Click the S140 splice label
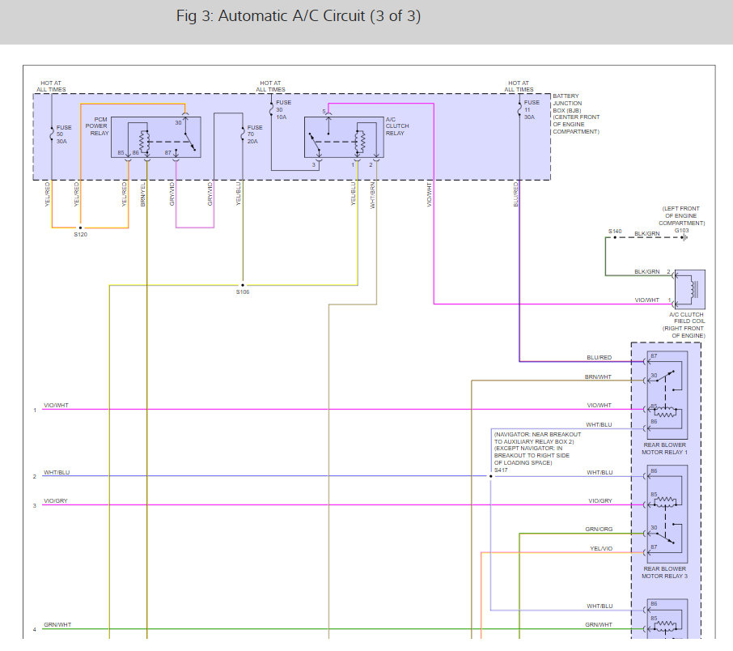 point(615,232)
